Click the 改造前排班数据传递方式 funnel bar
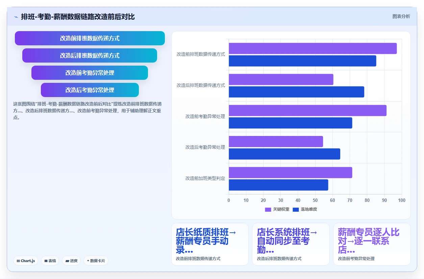This screenshot has height=279, width=424. click(x=90, y=38)
